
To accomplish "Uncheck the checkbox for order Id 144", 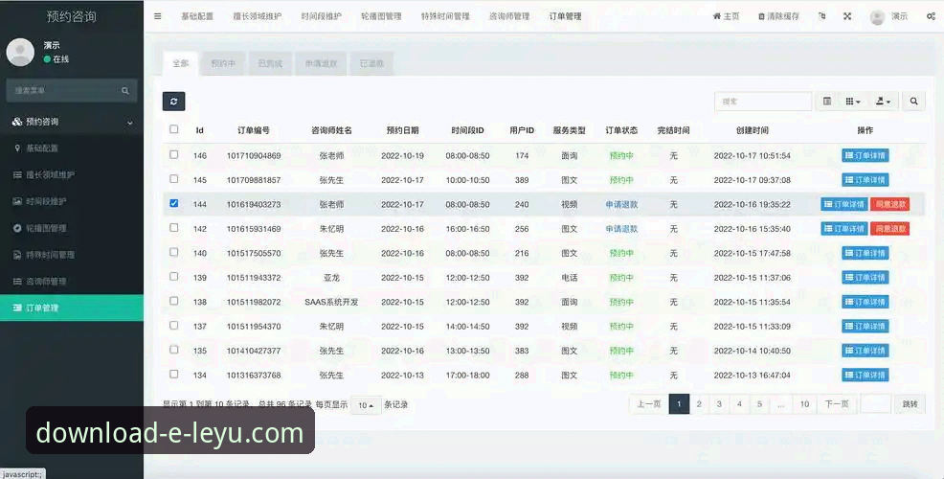I will point(174,203).
